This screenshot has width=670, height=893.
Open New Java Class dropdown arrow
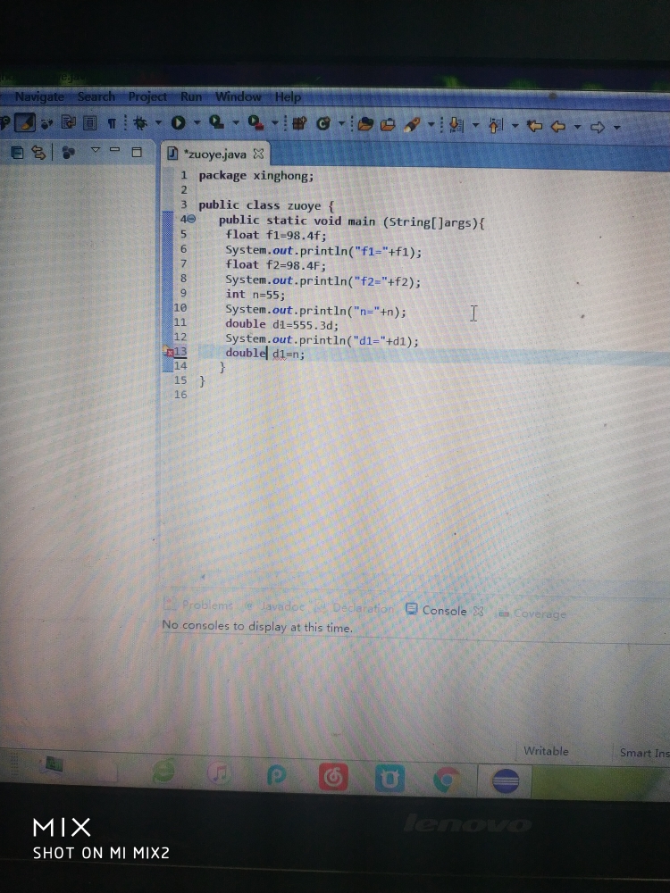(x=342, y=123)
